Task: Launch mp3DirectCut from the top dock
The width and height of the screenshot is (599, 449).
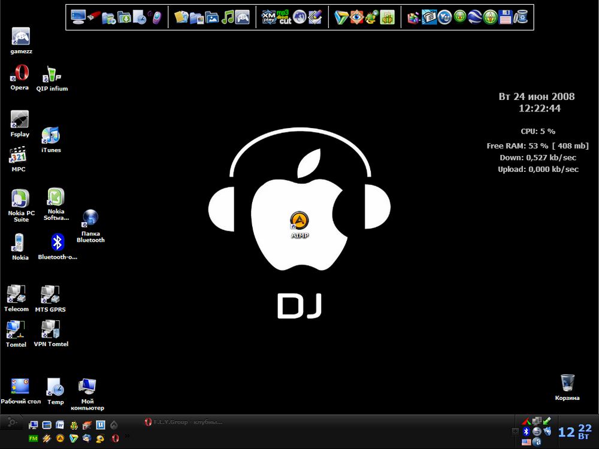Action: pyautogui.click(x=284, y=17)
